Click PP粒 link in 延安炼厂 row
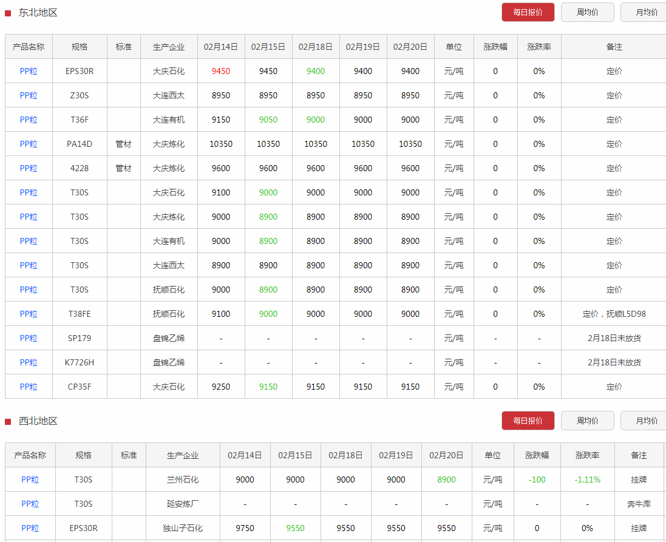Viewport: 666px width, 542px height. [30, 504]
